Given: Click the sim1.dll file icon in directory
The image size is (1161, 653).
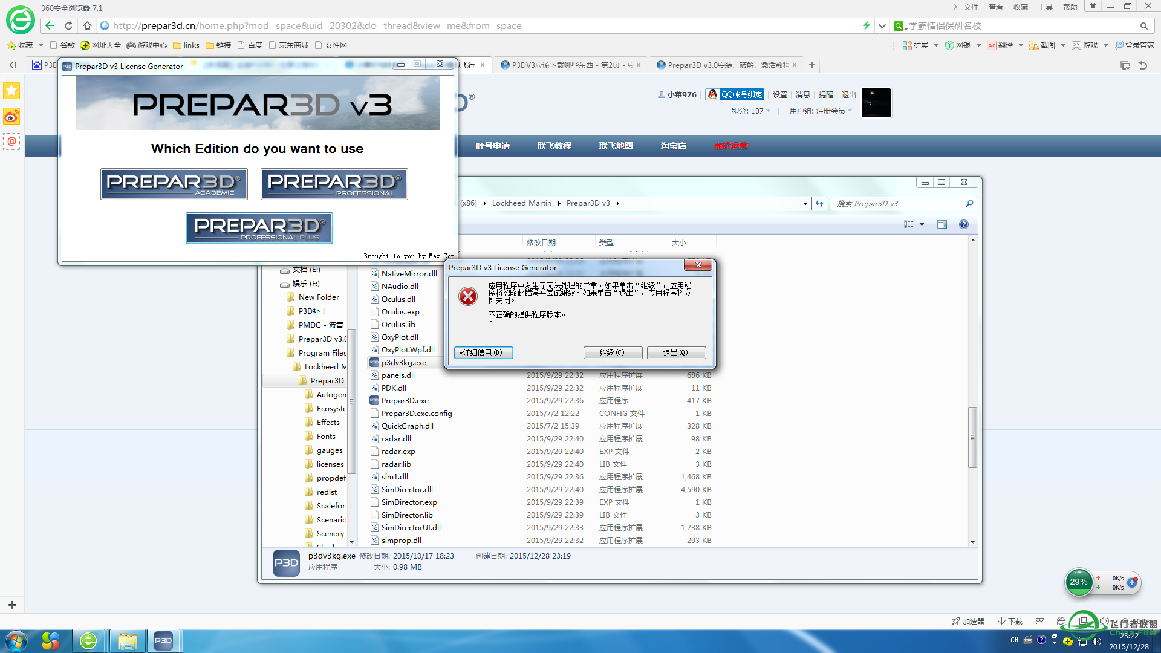Looking at the screenshot, I should 374,476.
